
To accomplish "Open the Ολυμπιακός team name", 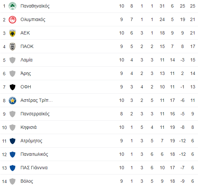I will tap(33, 20).
